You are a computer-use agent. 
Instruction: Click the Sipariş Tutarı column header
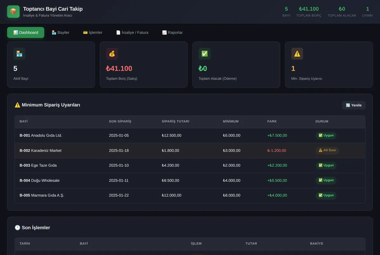(x=175, y=121)
